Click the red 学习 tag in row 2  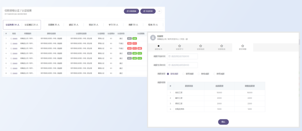pos(135,44)
